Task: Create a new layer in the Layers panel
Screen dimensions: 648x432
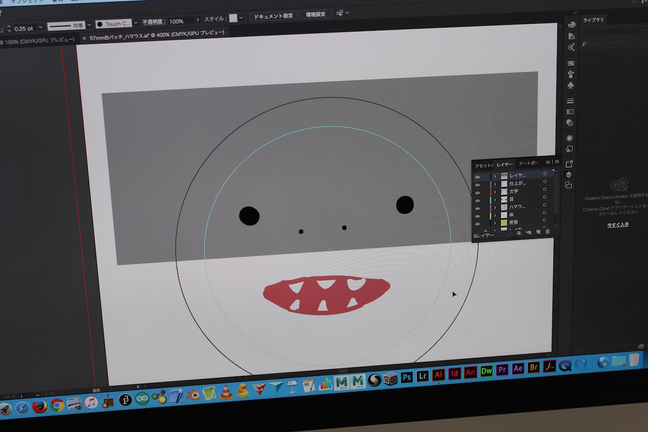Action: (x=538, y=232)
